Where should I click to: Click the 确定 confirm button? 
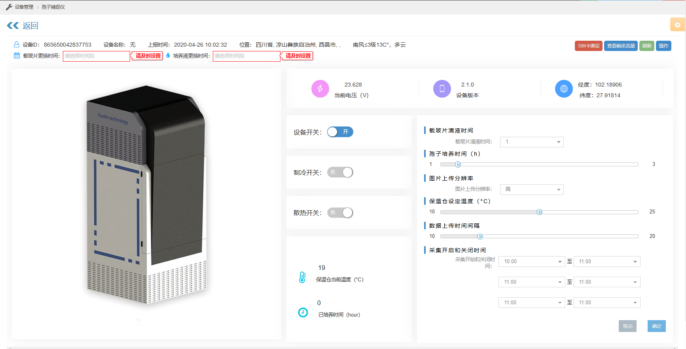(656, 326)
